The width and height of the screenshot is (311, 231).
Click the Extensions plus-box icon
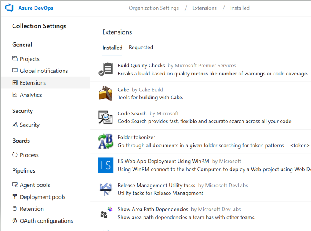click(15, 83)
